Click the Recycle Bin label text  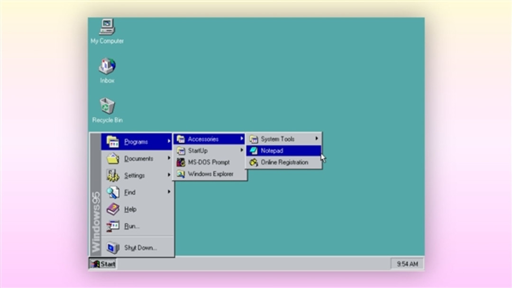(x=107, y=121)
